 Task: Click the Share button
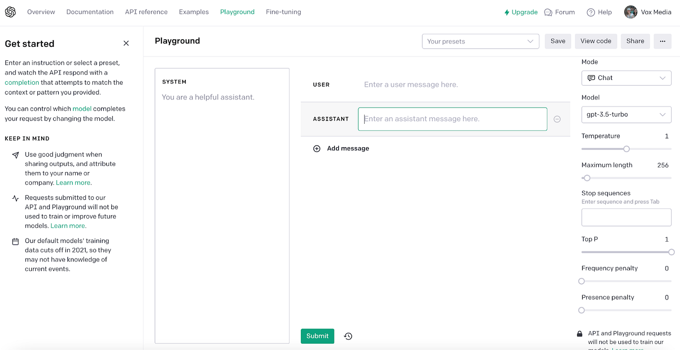pos(635,41)
